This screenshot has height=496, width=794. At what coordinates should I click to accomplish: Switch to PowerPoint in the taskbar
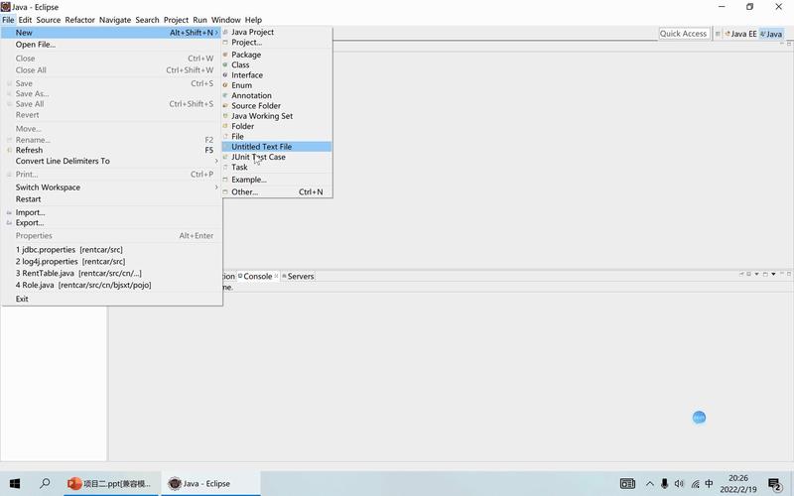point(109,483)
